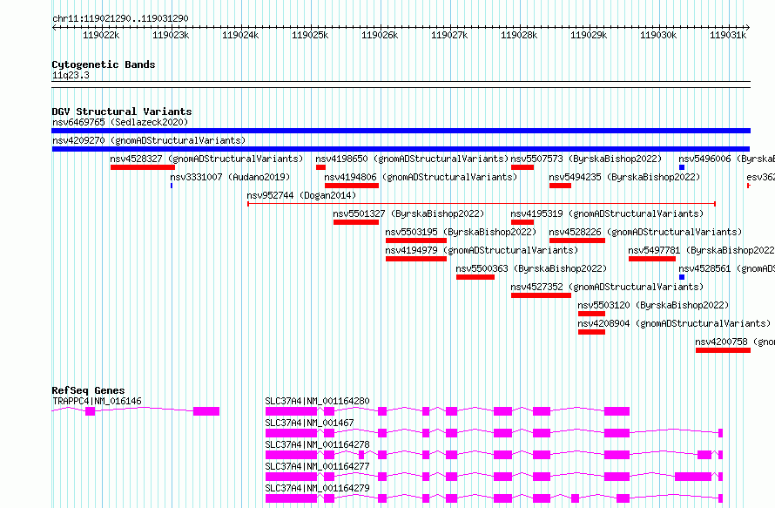Click the nsv3331007 (Audano2019) label

(231, 177)
